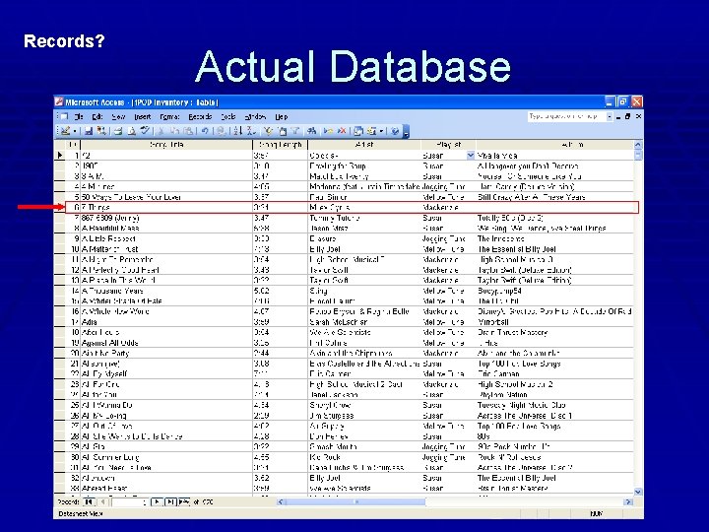
Task: Open the Records menu
Action: 200,116
